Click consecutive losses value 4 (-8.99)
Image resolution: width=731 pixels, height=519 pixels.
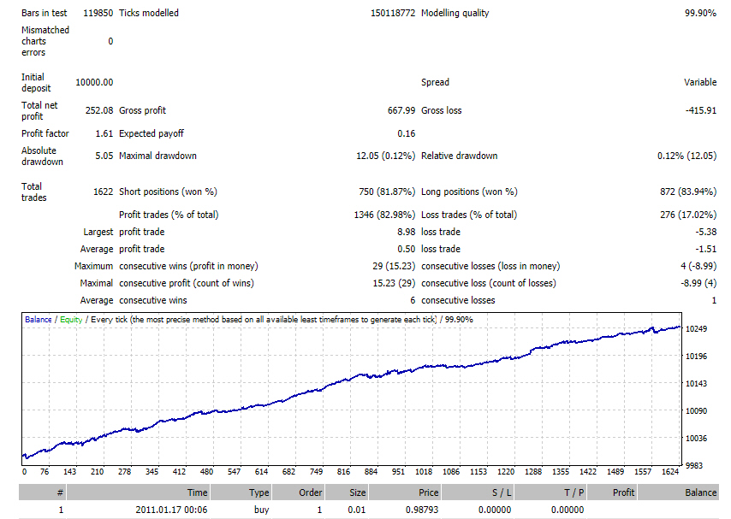698,266
